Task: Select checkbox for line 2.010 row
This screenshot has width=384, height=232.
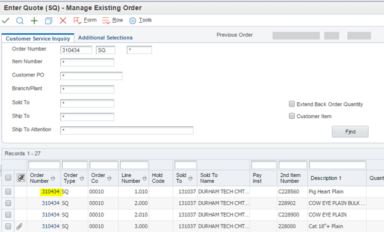Action: click(x=8, y=215)
